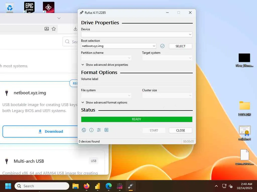Click the muted volume tray icon

[x=231, y=186]
